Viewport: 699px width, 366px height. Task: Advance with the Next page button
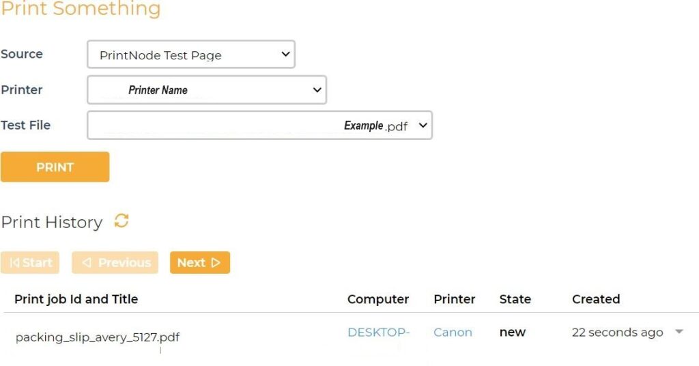(x=199, y=263)
